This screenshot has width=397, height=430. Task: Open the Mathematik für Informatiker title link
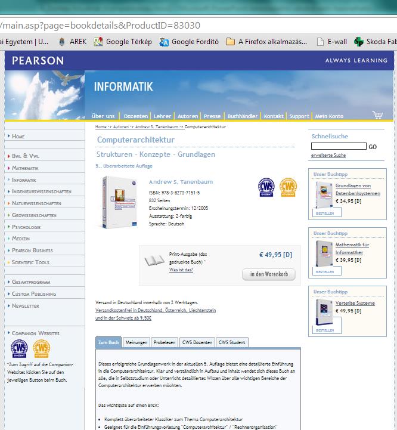(x=352, y=249)
